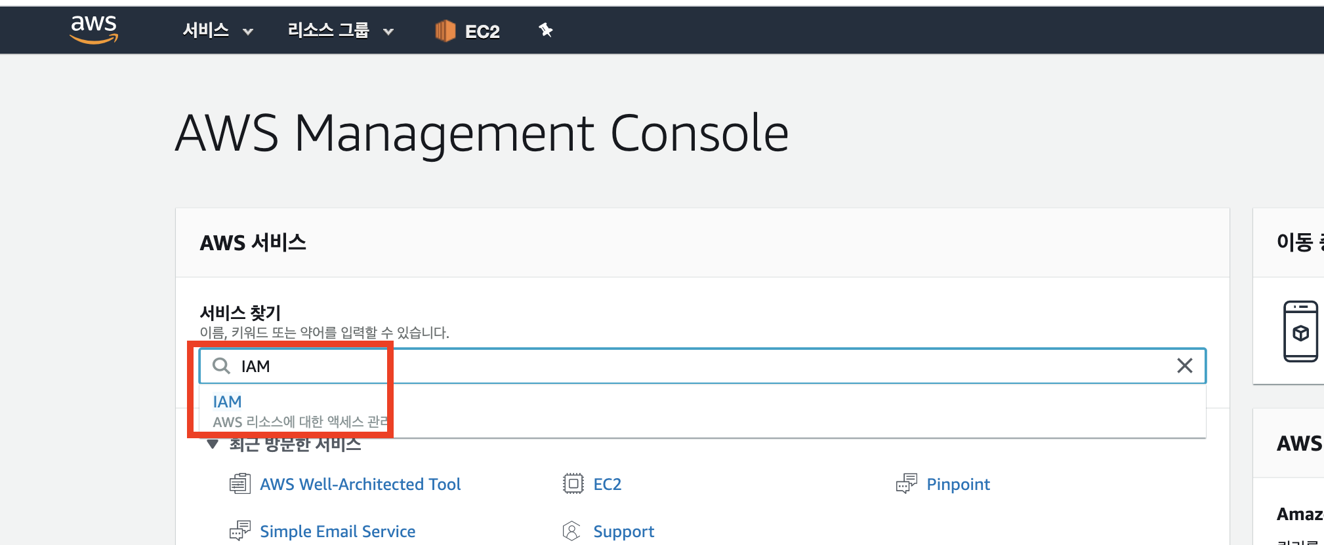Open the EC2 recent service link
Image resolution: width=1324 pixels, height=545 pixels.
tap(607, 484)
